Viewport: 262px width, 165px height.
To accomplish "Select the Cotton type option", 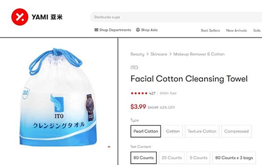I will [x=173, y=131].
